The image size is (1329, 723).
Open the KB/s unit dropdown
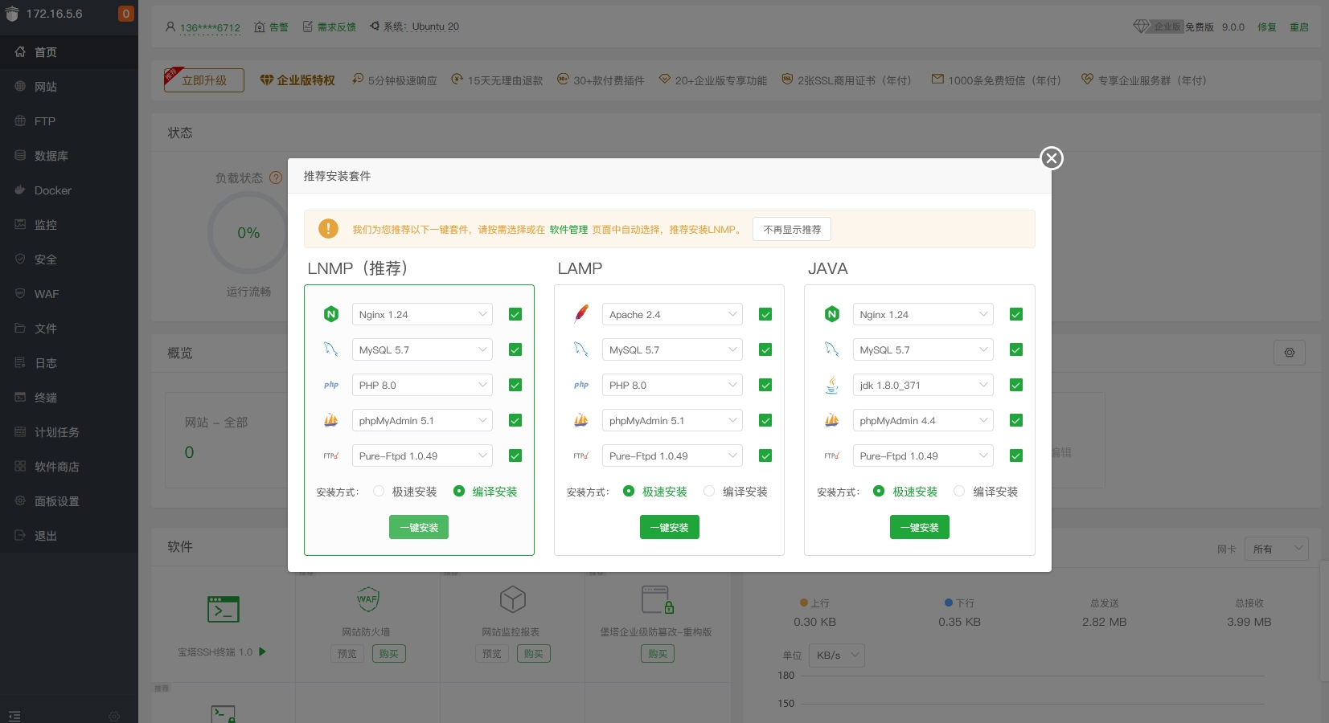click(x=837, y=655)
